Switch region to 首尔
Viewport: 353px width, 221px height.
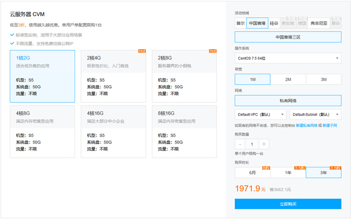pos(240,23)
